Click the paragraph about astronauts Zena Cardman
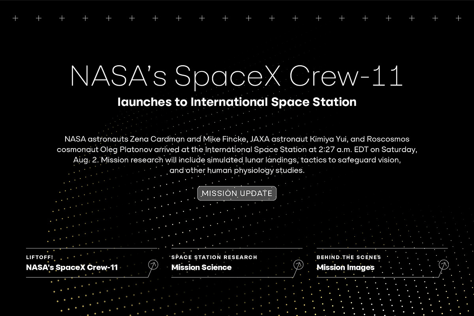This screenshot has height=316, width=474. tap(237, 155)
